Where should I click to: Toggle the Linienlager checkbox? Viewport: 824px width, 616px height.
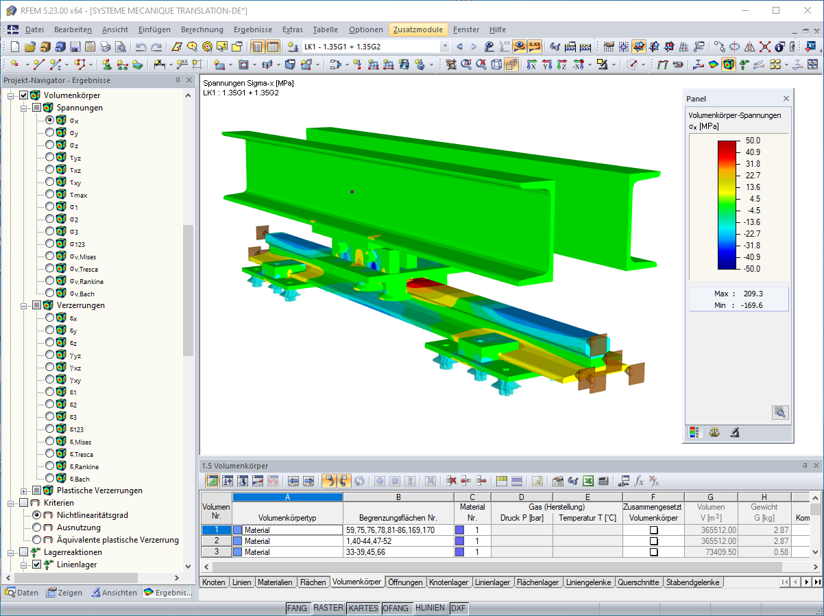37,565
